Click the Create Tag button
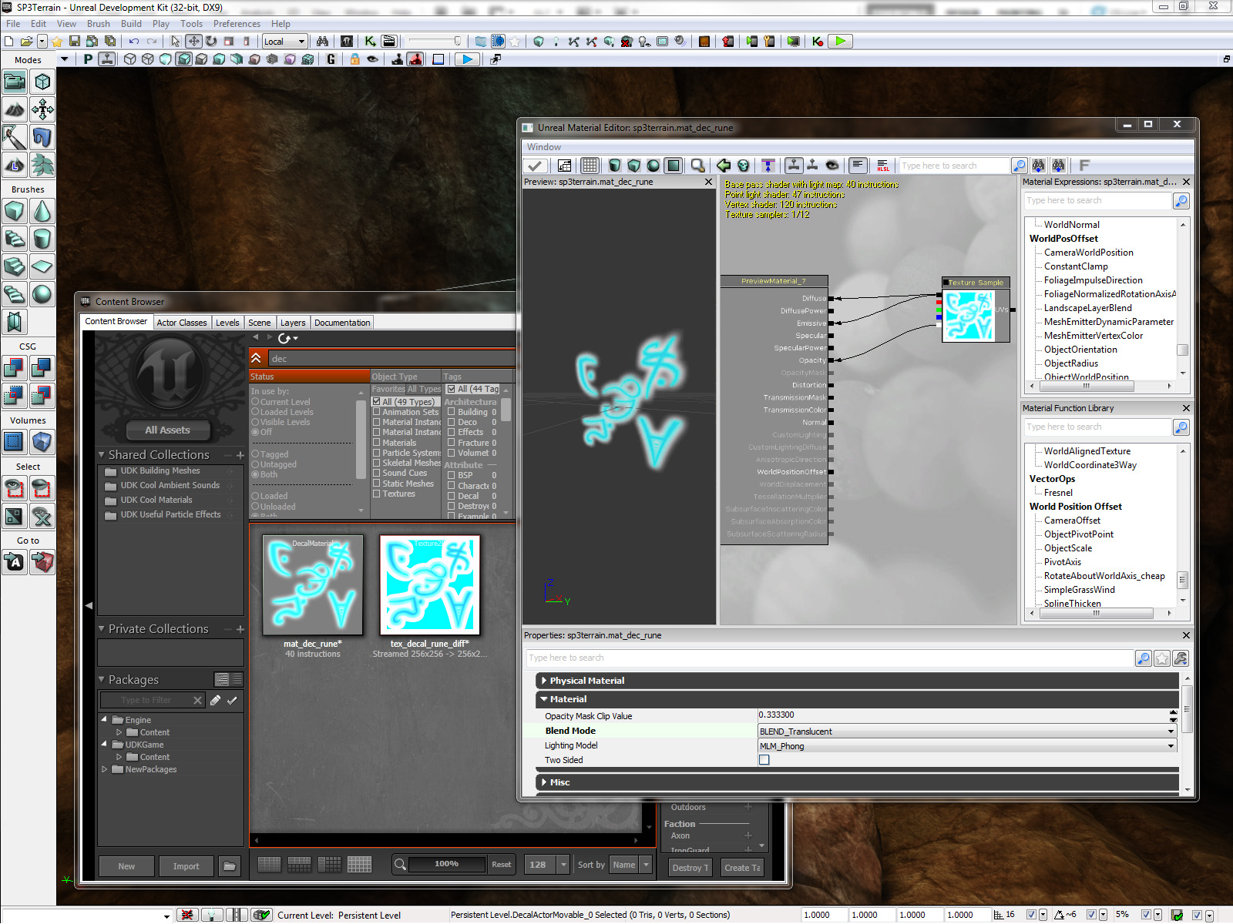 [742, 868]
